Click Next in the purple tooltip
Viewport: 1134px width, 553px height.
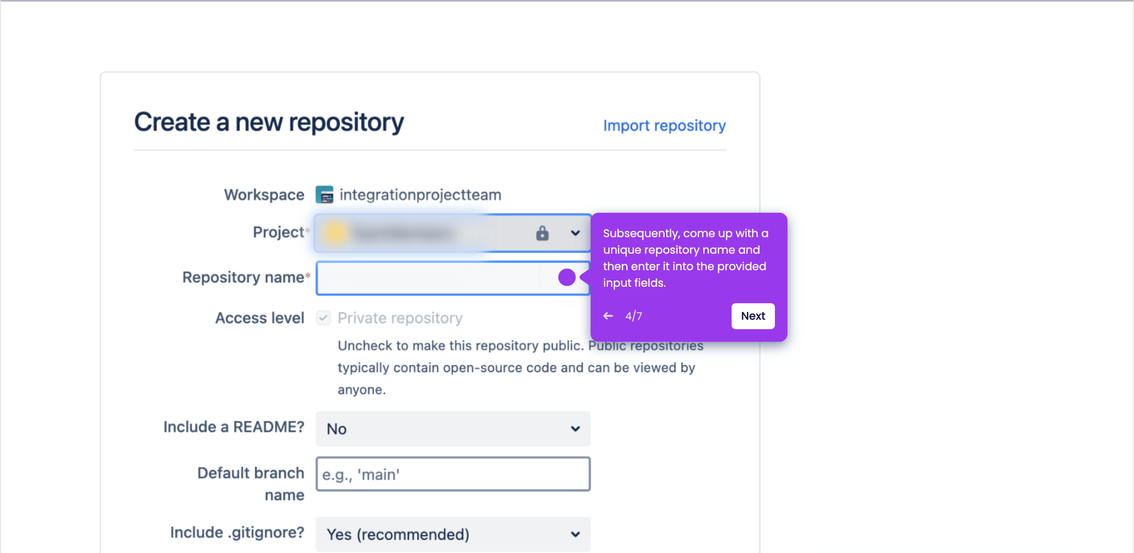click(753, 315)
